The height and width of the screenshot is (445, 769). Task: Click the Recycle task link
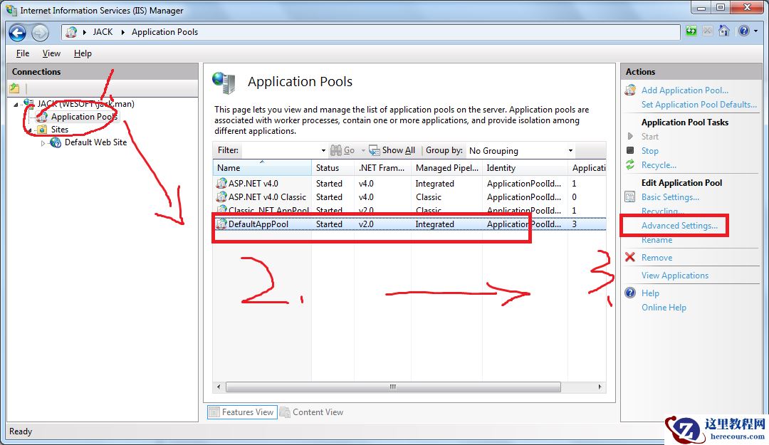659,165
